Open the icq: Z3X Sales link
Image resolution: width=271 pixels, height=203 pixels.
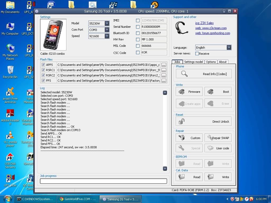[x=205, y=23]
